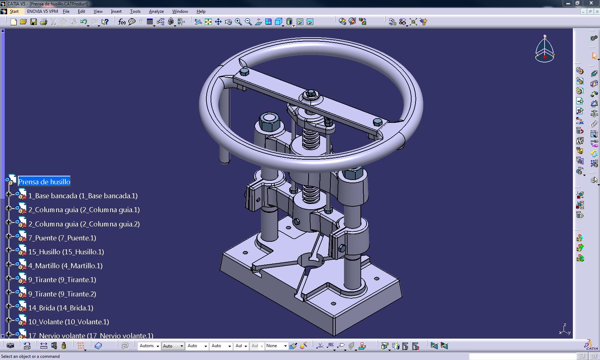Select '2_Columna guia (2_Columna guia.2)' row

(x=84, y=224)
